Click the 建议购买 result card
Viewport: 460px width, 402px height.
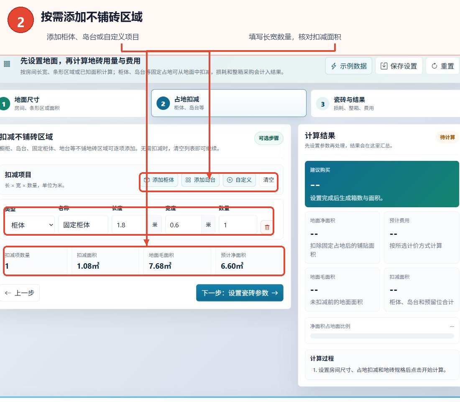point(382,184)
